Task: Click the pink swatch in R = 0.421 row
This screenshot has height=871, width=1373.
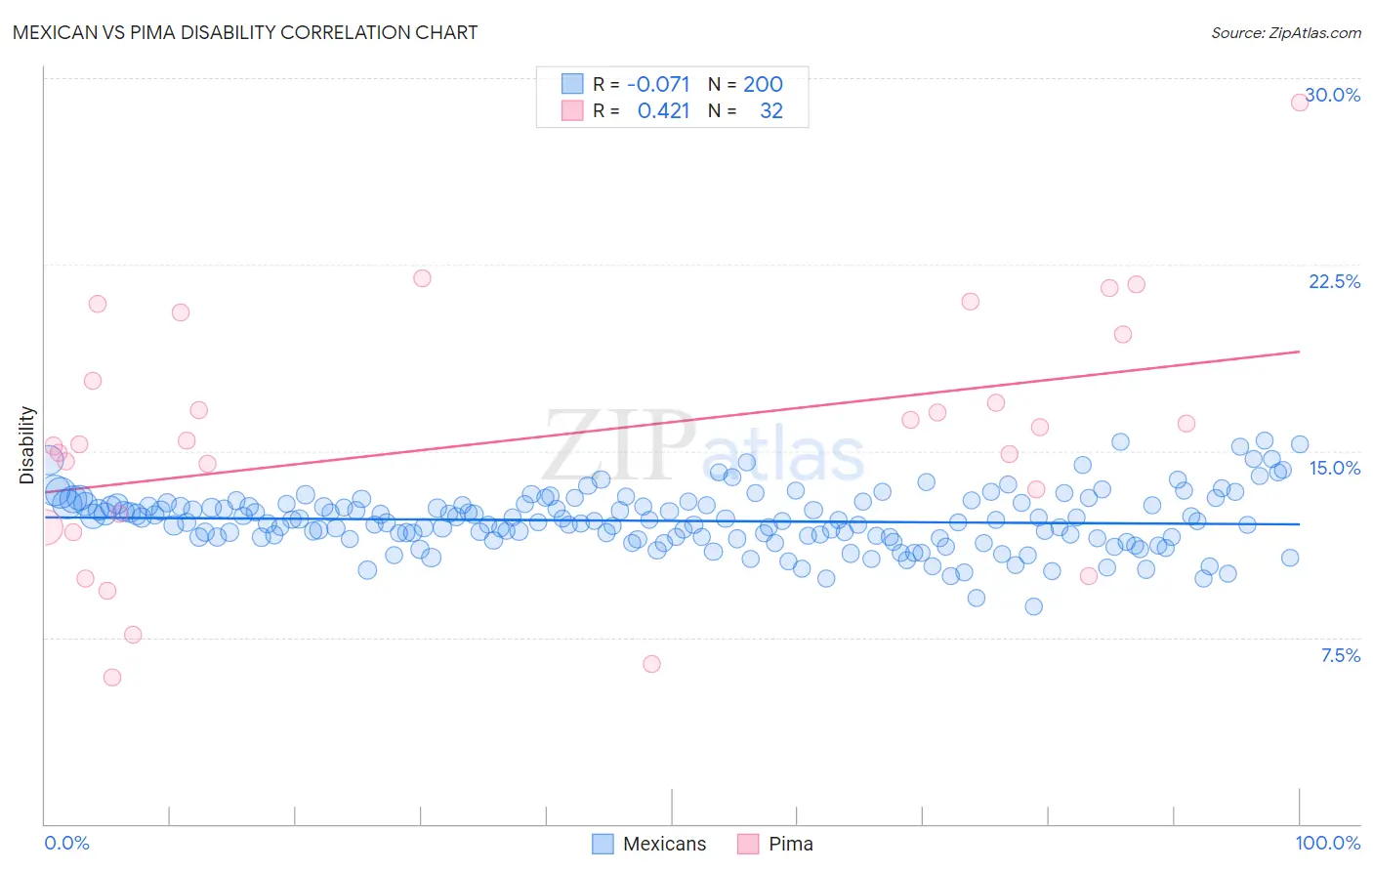Action: coord(572,110)
